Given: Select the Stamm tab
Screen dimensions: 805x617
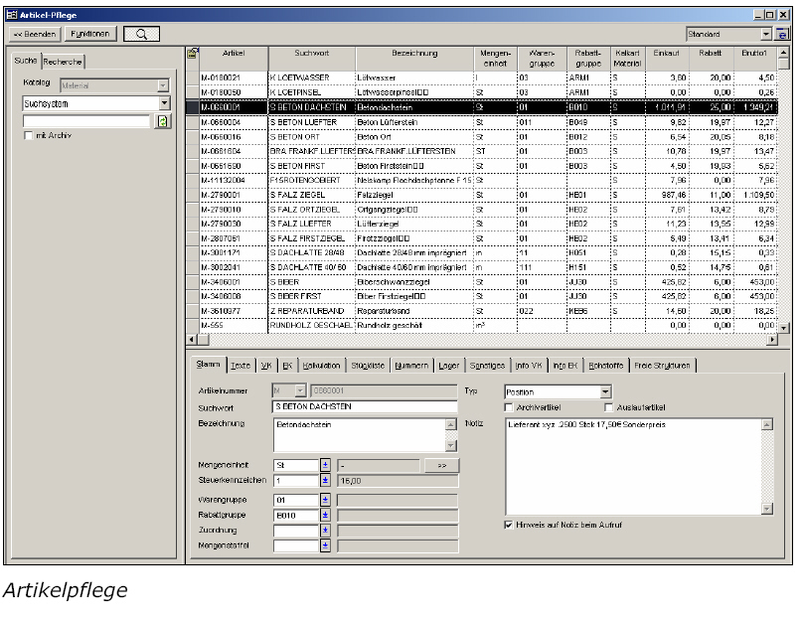Looking at the screenshot, I should 208,364.
